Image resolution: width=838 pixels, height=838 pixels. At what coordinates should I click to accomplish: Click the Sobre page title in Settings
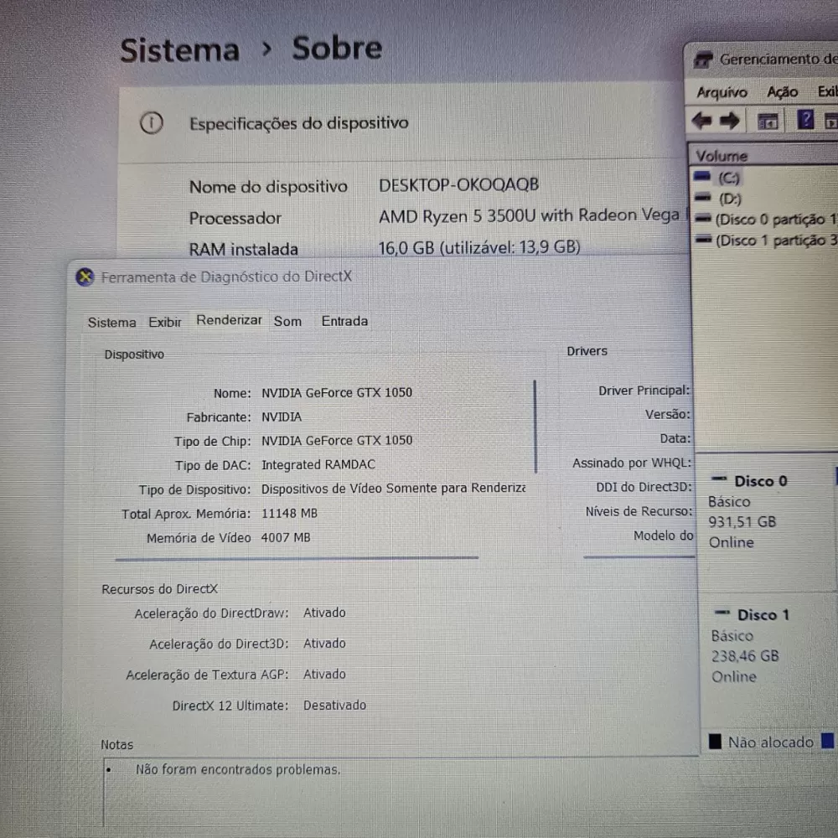tap(337, 49)
